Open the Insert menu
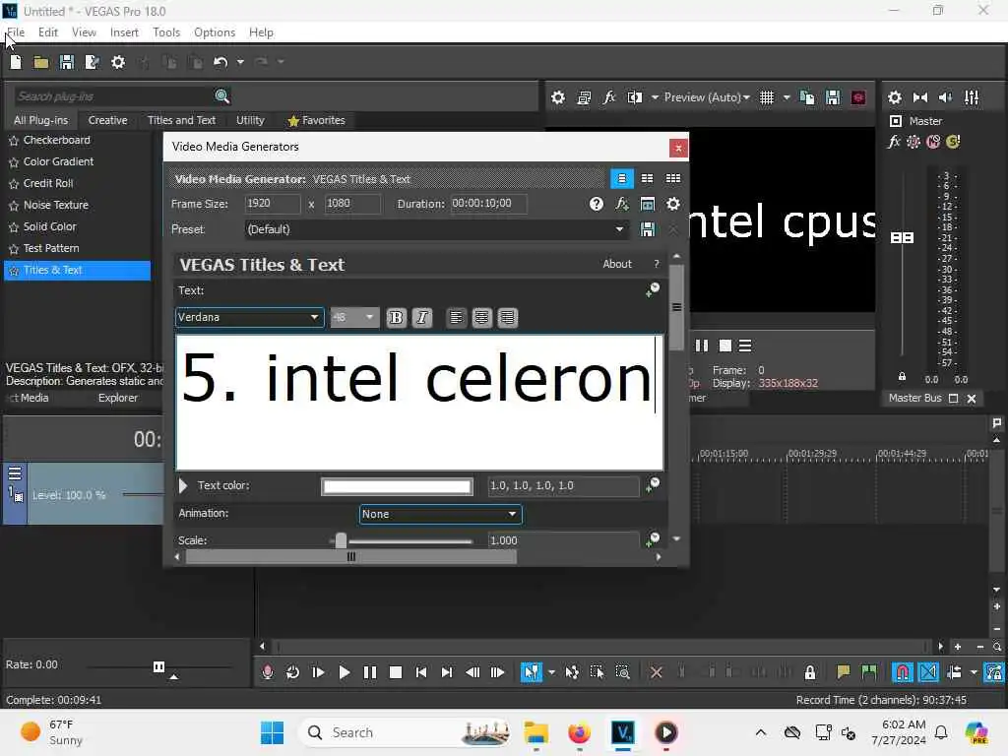This screenshot has width=1008, height=756. pyautogui.click(x=124, y=32)
